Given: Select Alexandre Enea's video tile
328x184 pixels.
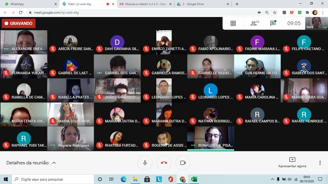Looking at the screenshot, I should (24, 42).
